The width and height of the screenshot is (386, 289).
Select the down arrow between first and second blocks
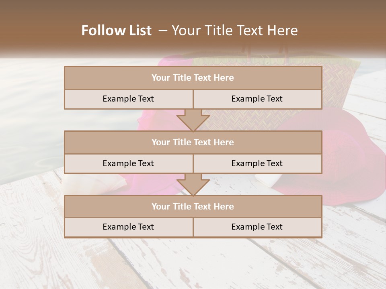click(193, 120)
